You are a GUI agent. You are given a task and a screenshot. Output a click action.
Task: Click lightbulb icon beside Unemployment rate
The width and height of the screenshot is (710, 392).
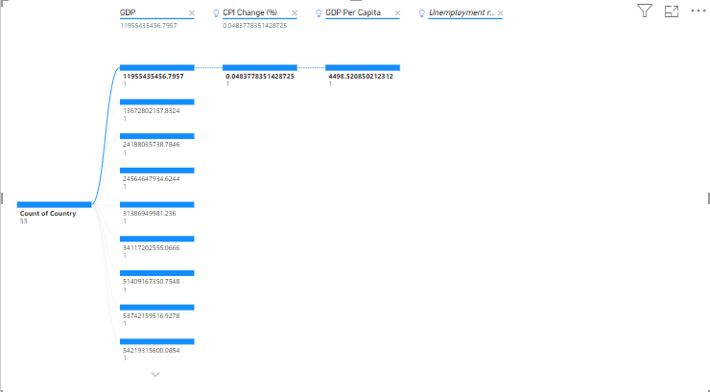[x=421, y=13]
